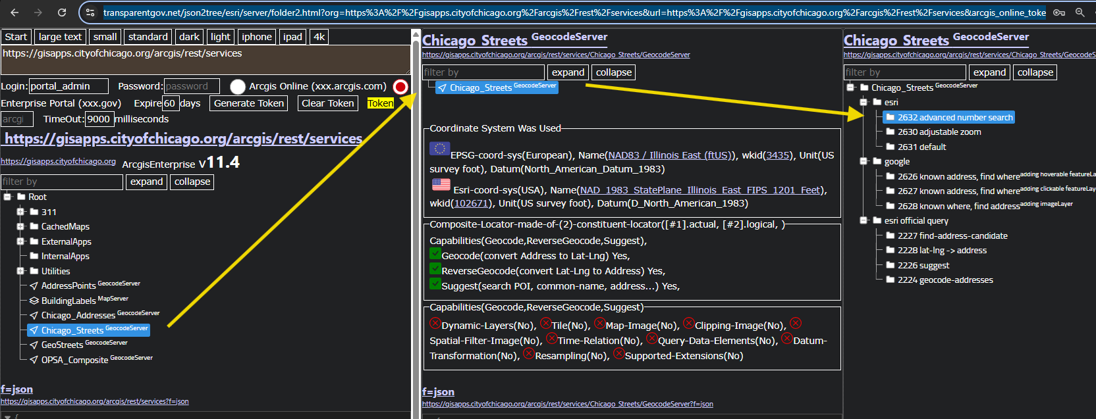Click the browser reload icon

pyautogui.click(x=61, y=12)
